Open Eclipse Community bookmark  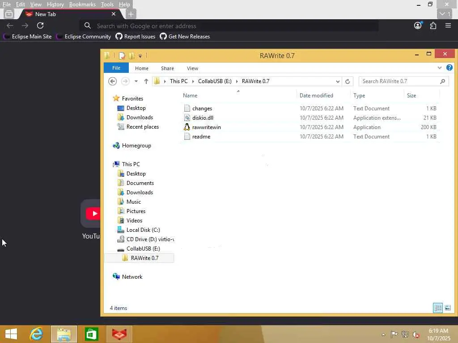(x=84, y=37)
